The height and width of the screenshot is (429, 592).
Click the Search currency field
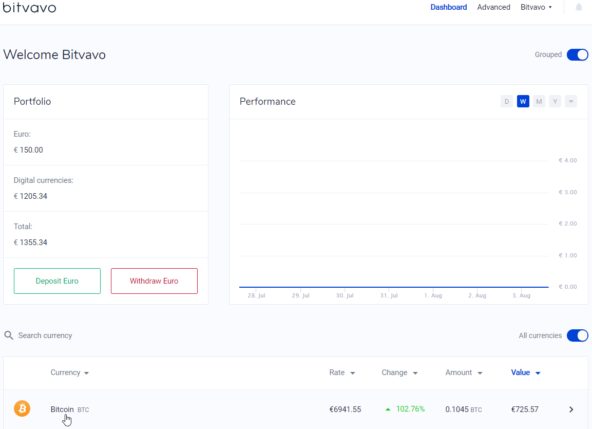(45, 335)
